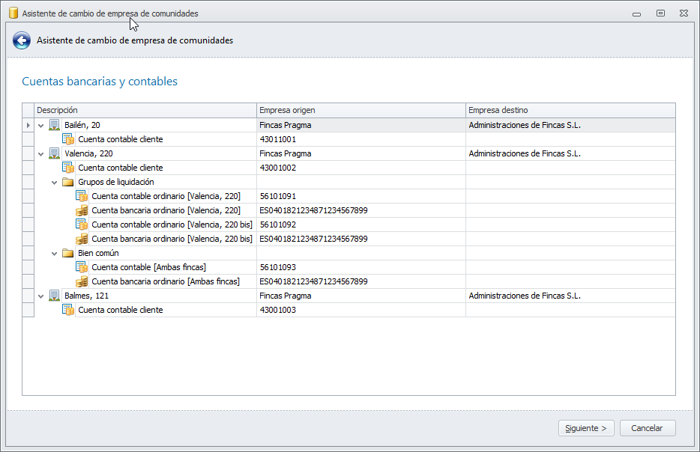Click empty destino cell of 43011001 row
The width and height of the screenshot is (700, 452).
click(x=570, y=139)
